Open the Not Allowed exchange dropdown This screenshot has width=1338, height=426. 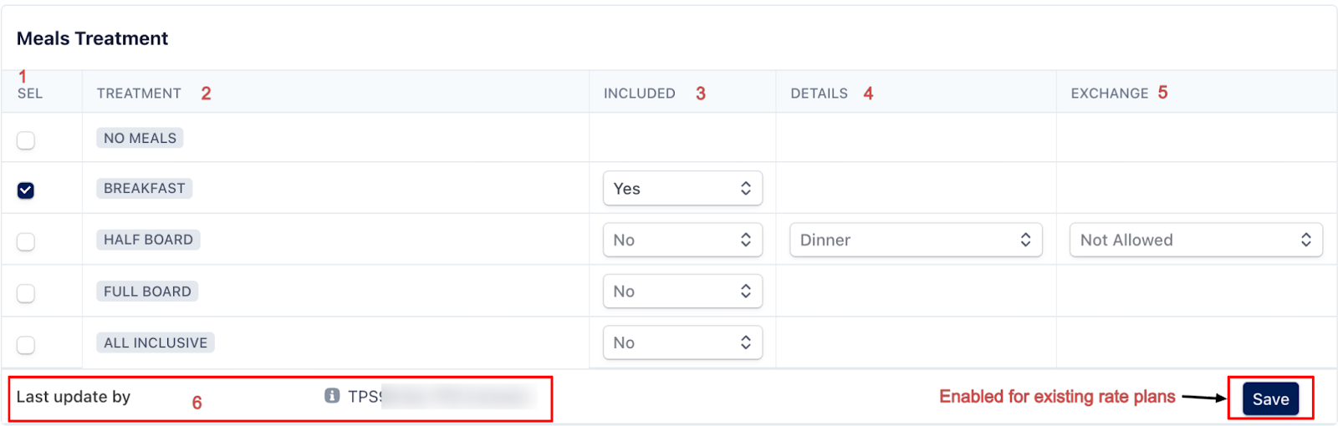click(x=1196, y=241)
